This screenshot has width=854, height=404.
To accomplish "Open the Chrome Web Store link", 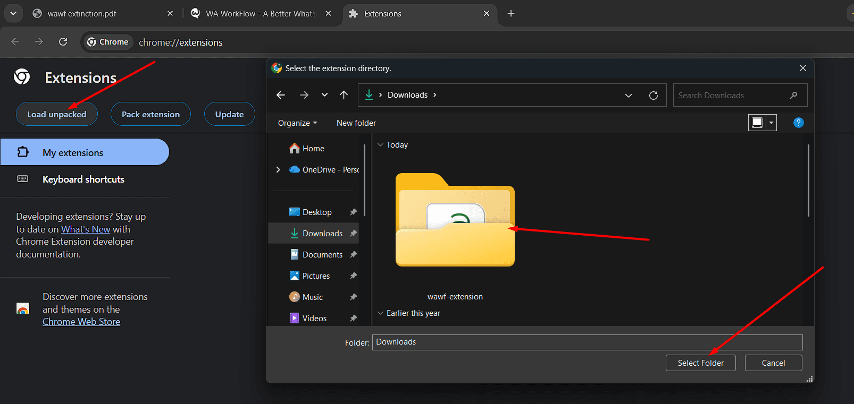I will click(81, 322).
